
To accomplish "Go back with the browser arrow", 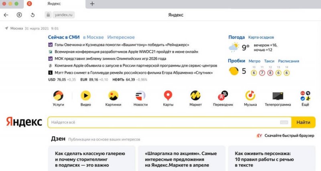I will pos(6,15).
